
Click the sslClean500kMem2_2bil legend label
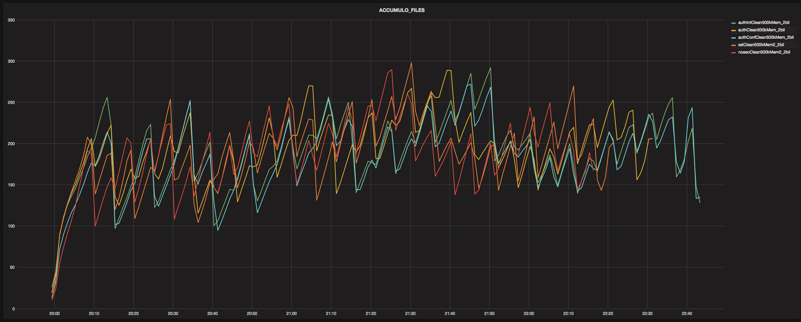tap(761, 45)
